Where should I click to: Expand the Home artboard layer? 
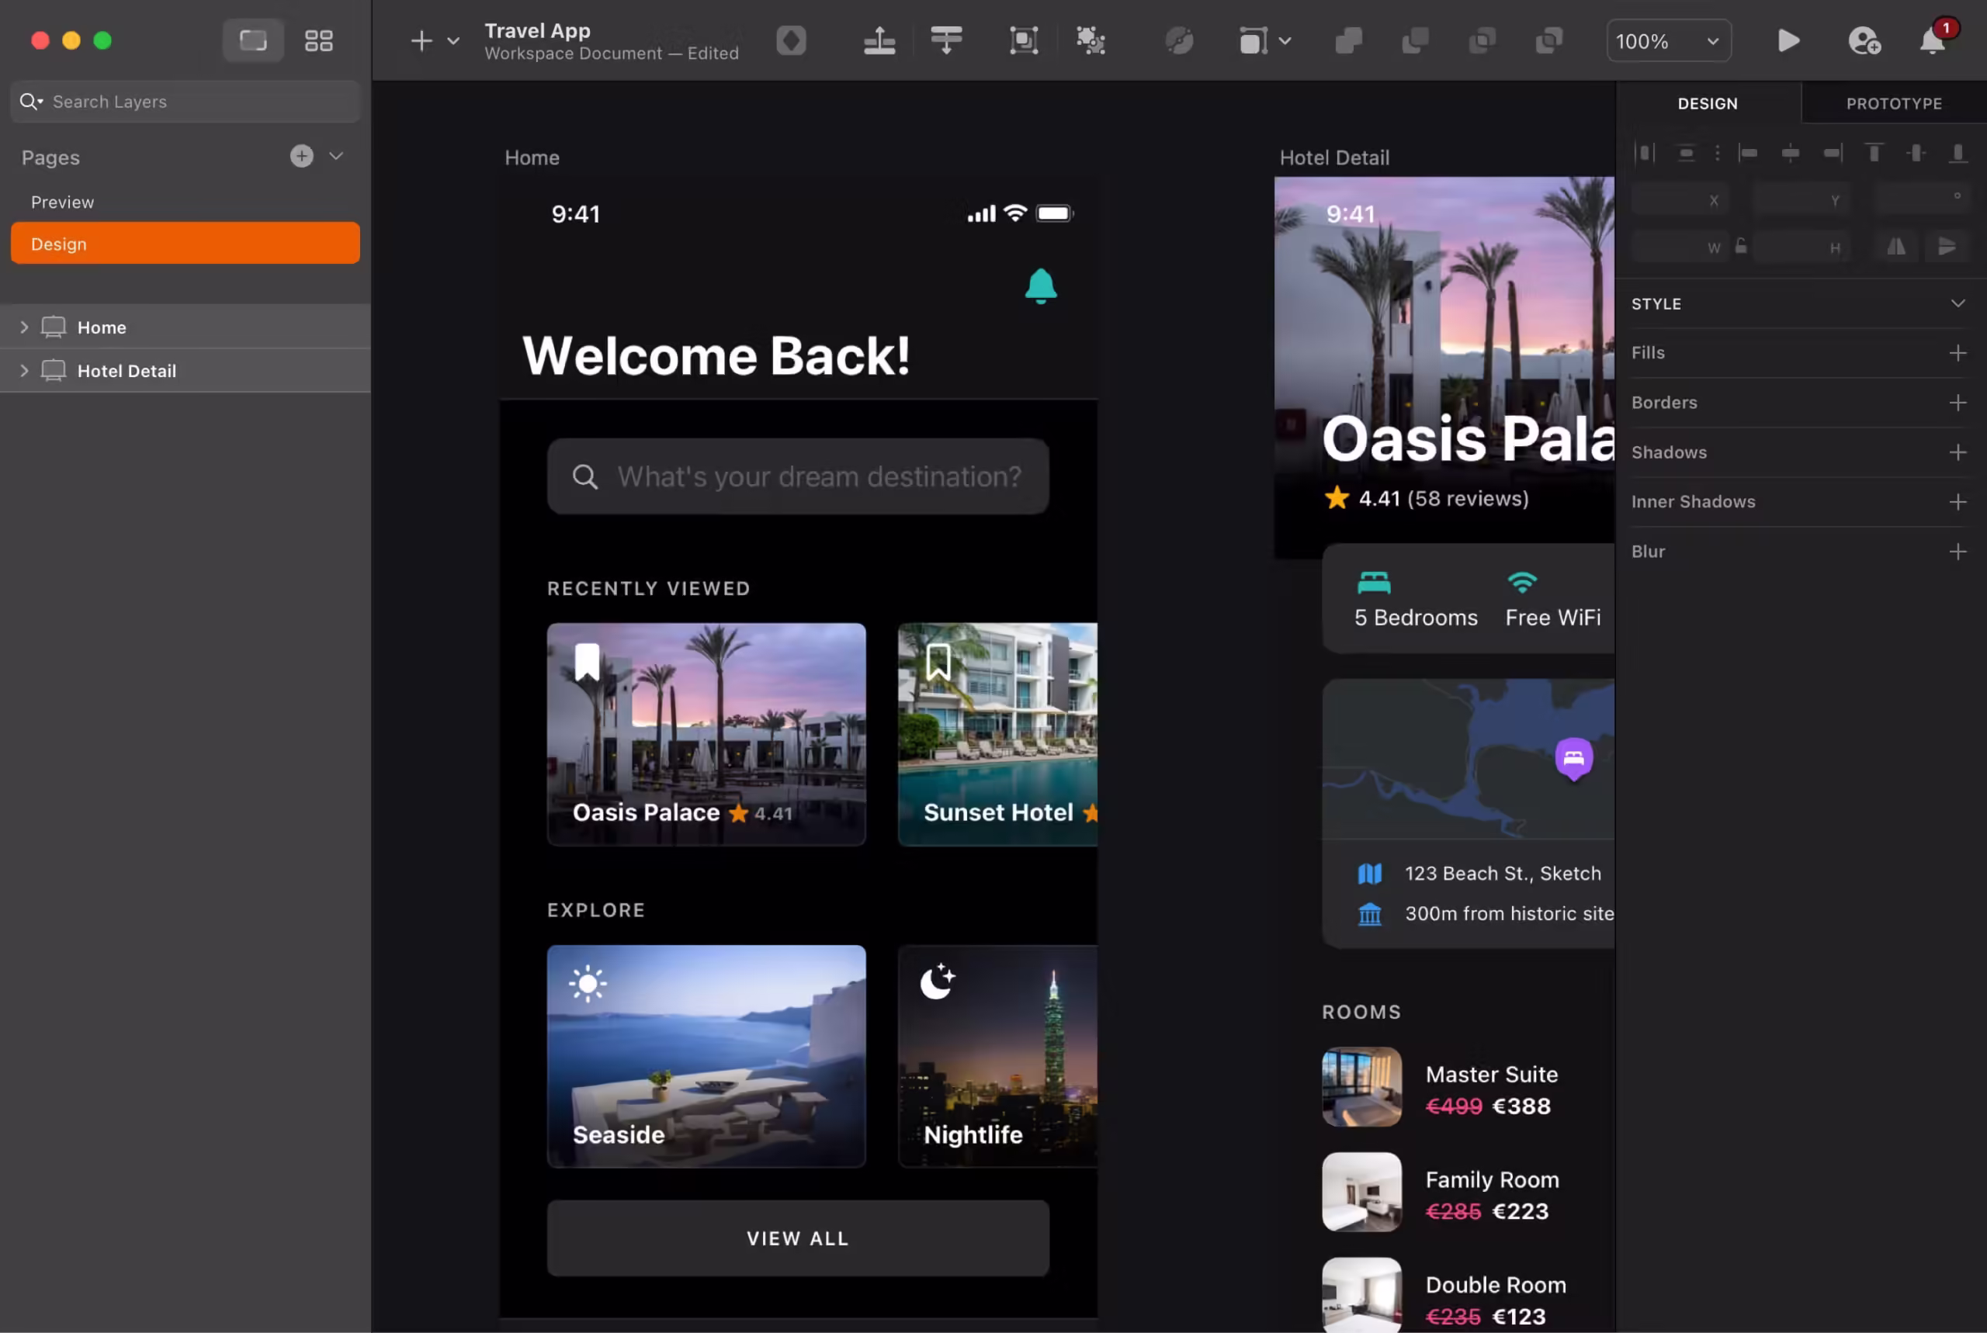click(24, 327)
